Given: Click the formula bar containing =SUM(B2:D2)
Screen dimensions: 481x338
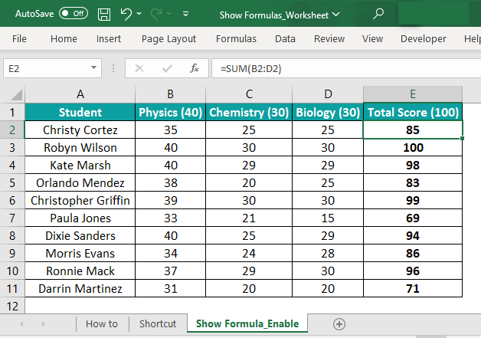Looking at the screenshot, I should pos(346,68).
